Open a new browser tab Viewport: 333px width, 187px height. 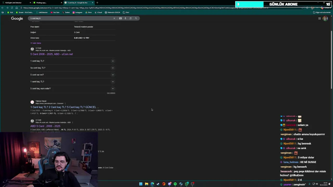tap(97, 3)
